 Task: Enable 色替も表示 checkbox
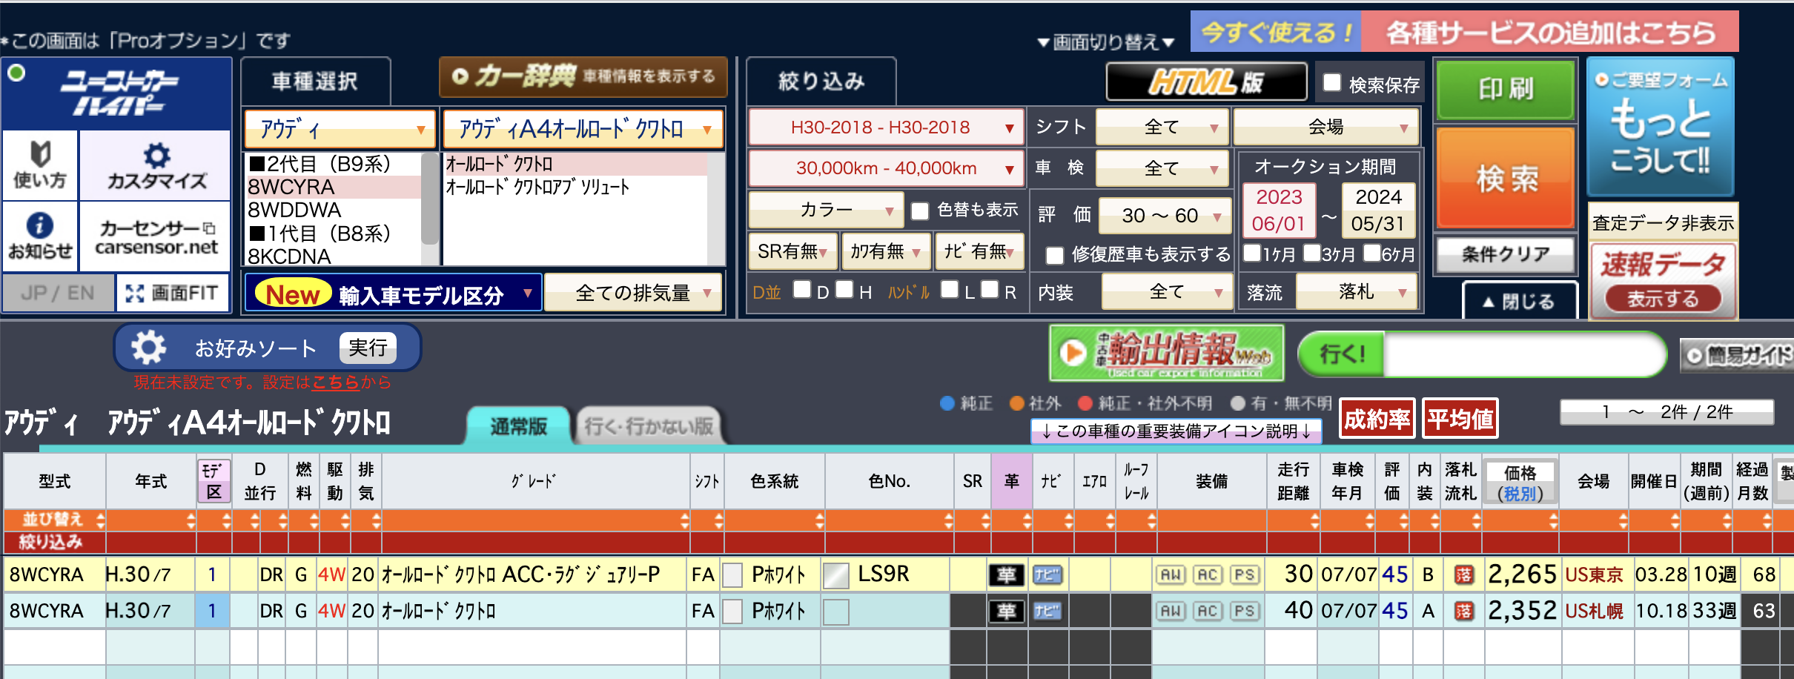tap(920, 211)
